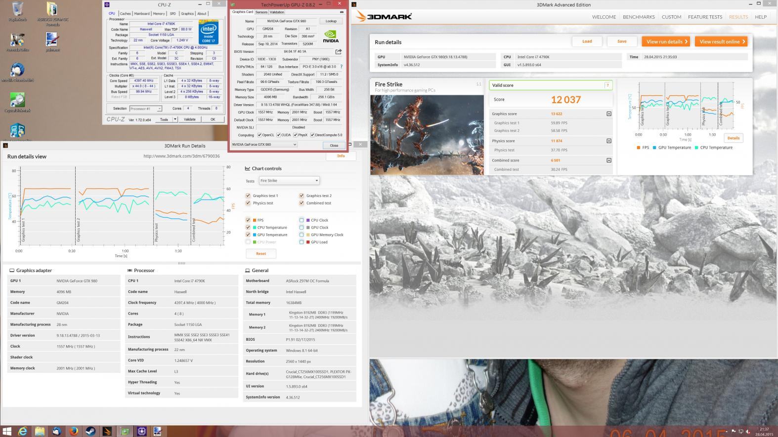Click the Save button in Run details

point(622,41)
